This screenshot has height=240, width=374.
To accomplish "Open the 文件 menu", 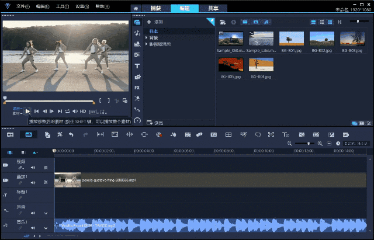I will (23, 6).
